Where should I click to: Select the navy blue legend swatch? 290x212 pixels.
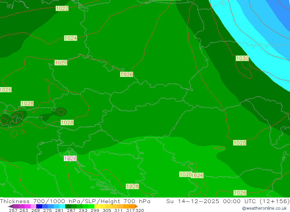click(39, 206)
